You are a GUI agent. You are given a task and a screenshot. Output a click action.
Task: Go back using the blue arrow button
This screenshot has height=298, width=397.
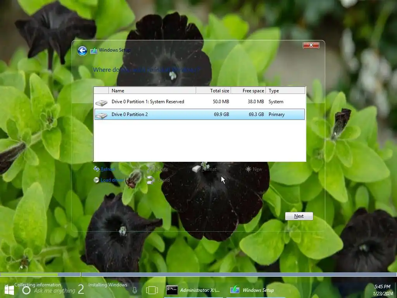(x=82, y=51)
